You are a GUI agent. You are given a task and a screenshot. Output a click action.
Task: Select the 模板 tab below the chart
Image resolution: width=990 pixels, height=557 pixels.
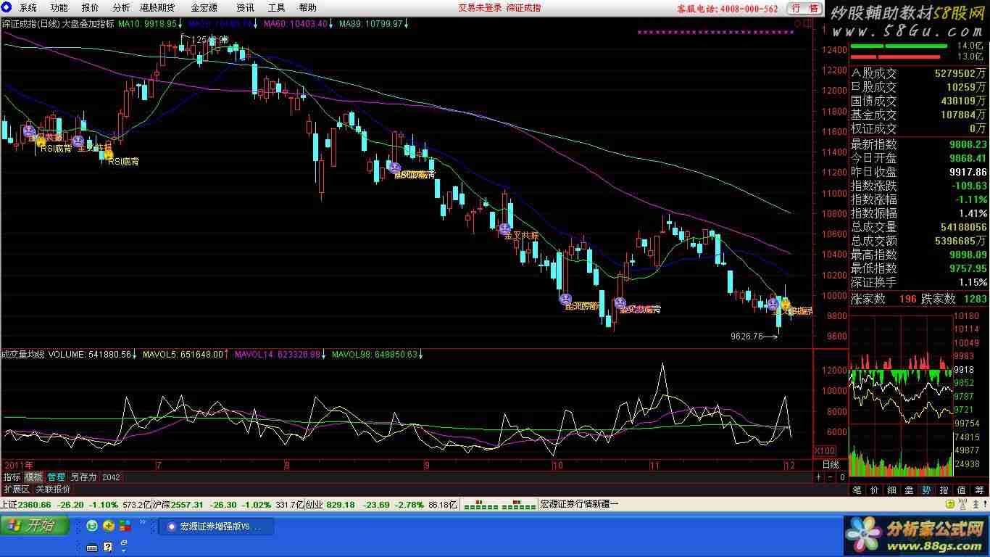tap(34, 477)
